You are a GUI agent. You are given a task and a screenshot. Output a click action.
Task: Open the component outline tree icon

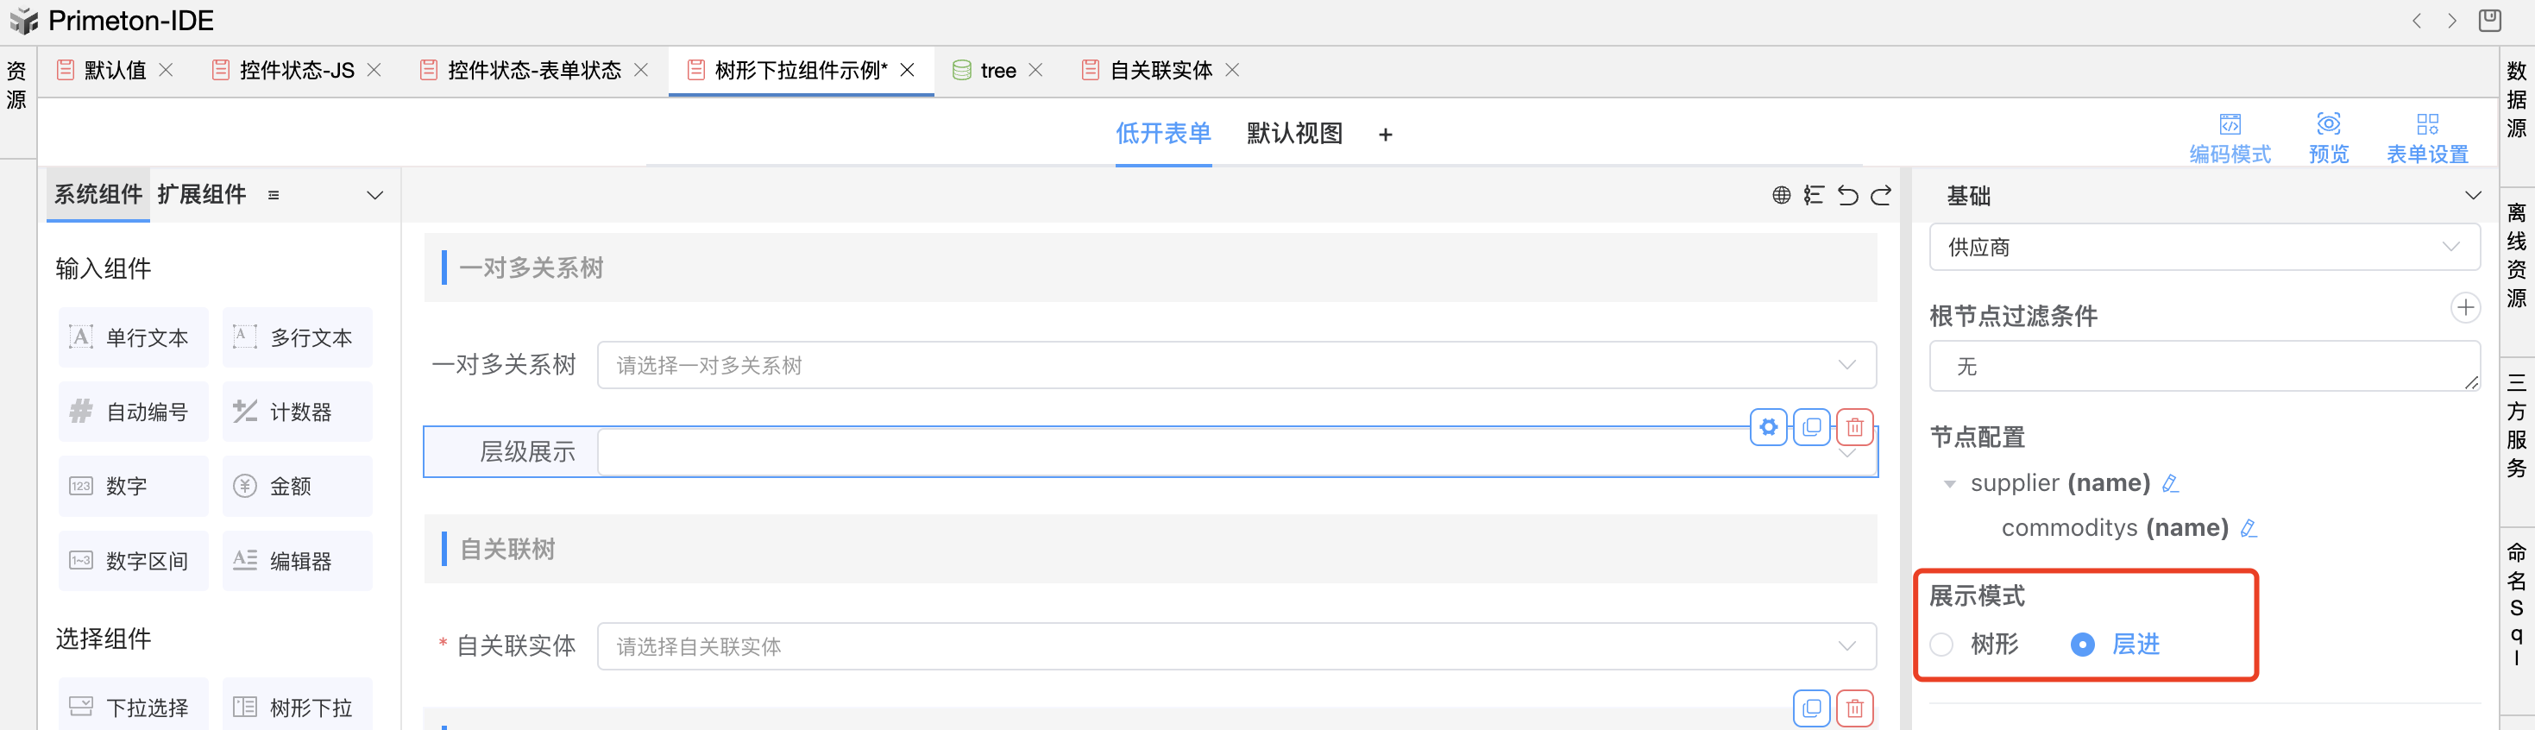click(1813, 195)
